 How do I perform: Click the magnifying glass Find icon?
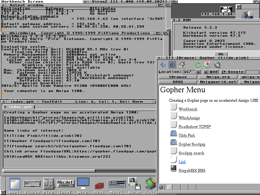(217, 65)
